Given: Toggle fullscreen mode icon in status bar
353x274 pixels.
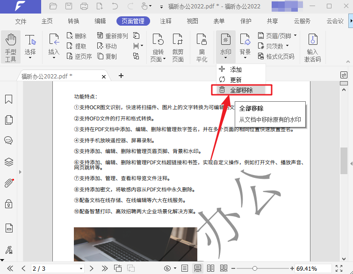Looking at the screenshot, I should pos(339,268).
